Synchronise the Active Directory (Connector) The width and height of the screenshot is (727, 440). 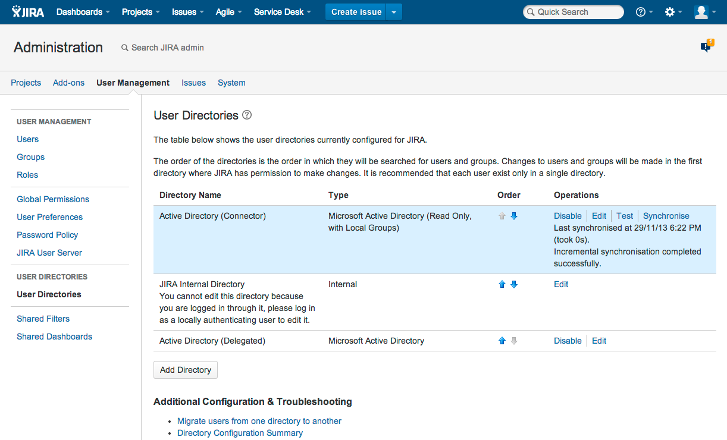(666, 216)
